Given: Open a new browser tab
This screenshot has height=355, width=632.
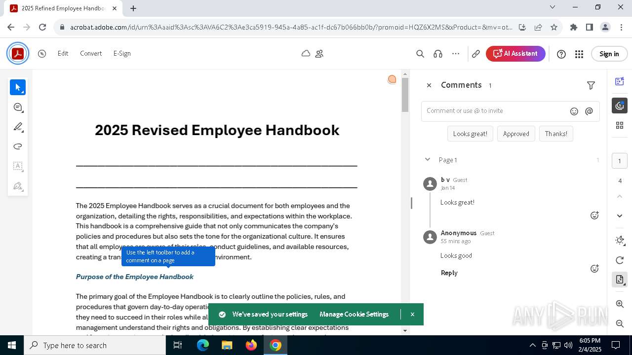Looking at the screenshot, I should (x=133, y=8).
